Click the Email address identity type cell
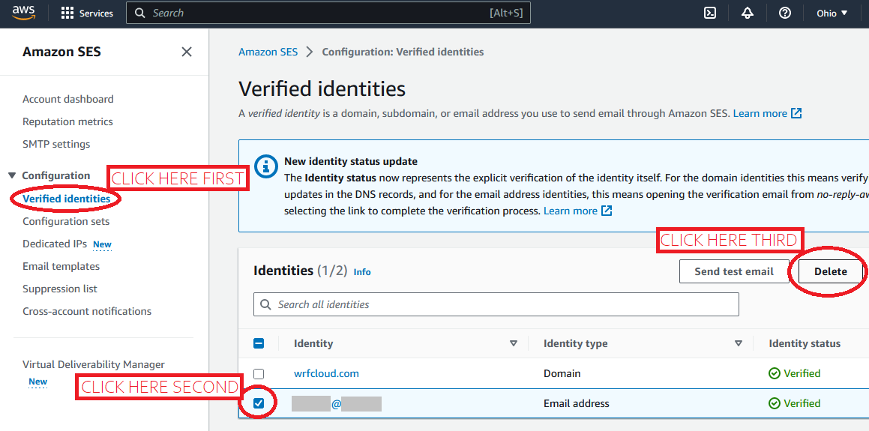The height and width of the screenshot is (431, 869). point(577,404)
